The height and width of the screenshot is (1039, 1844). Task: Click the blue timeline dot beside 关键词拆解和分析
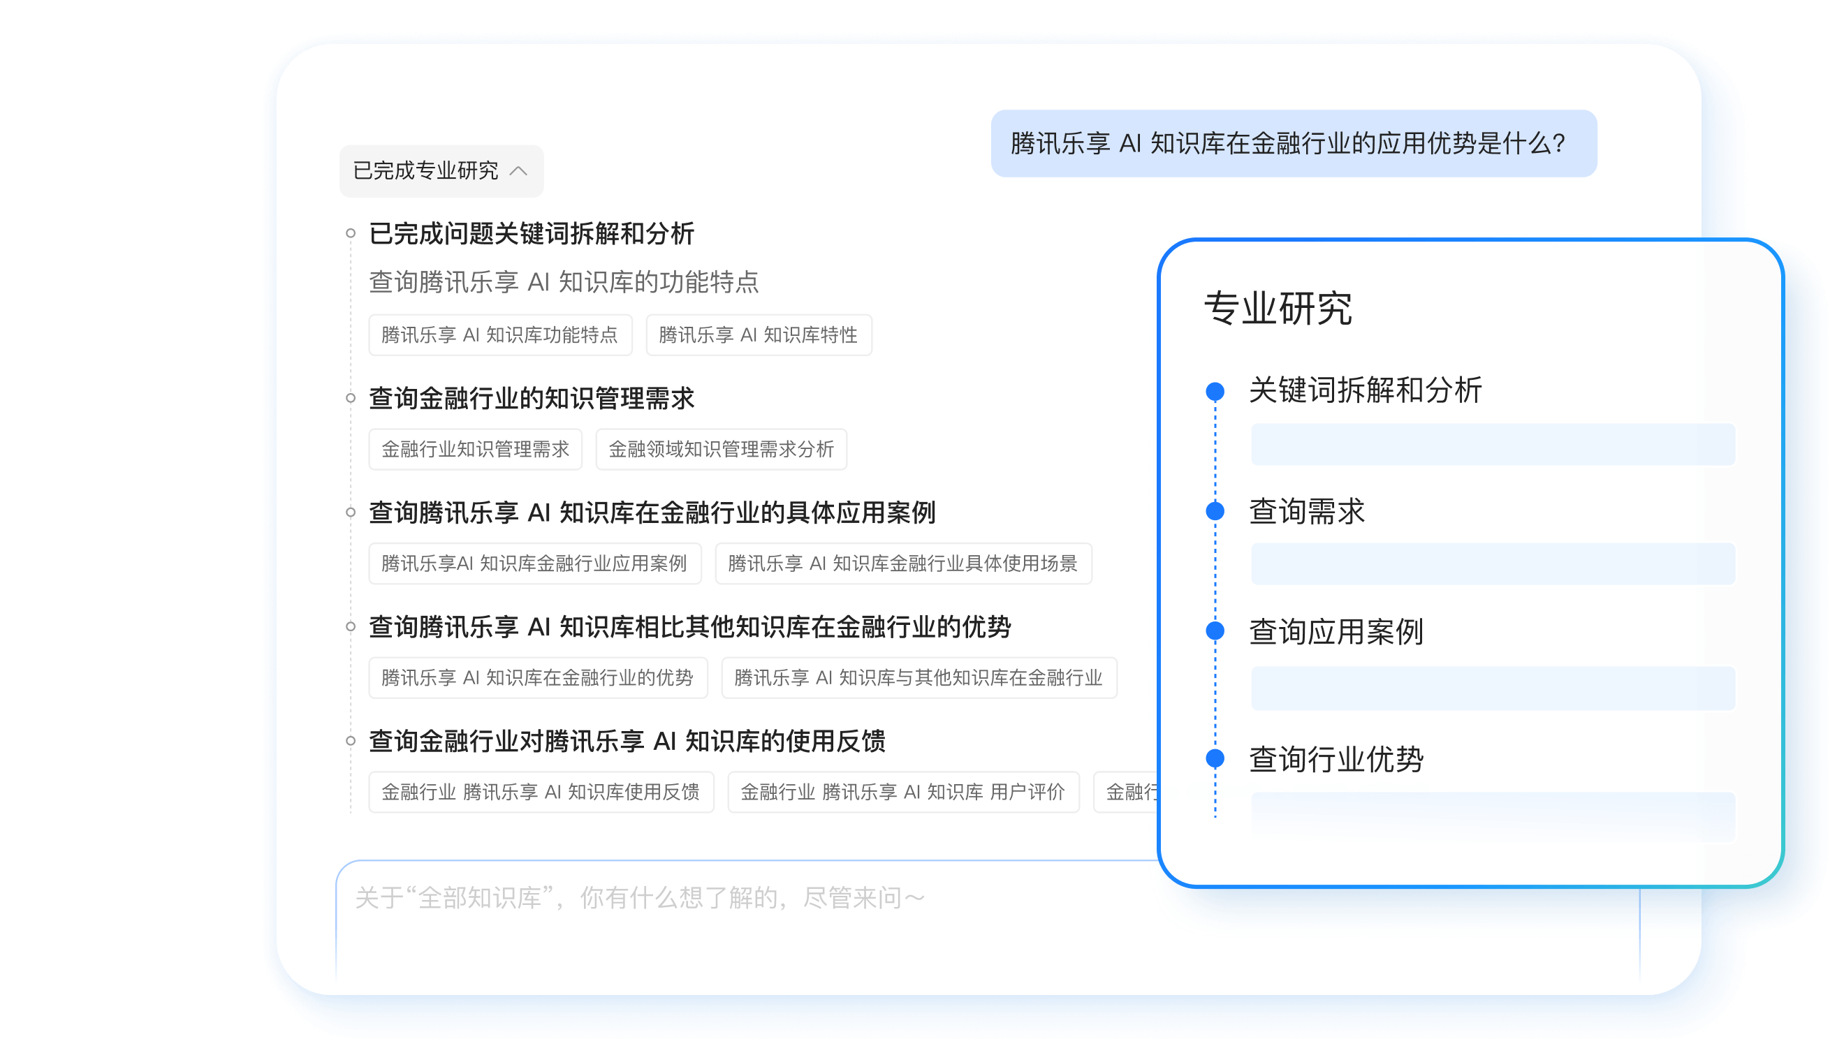point(1215,391)
